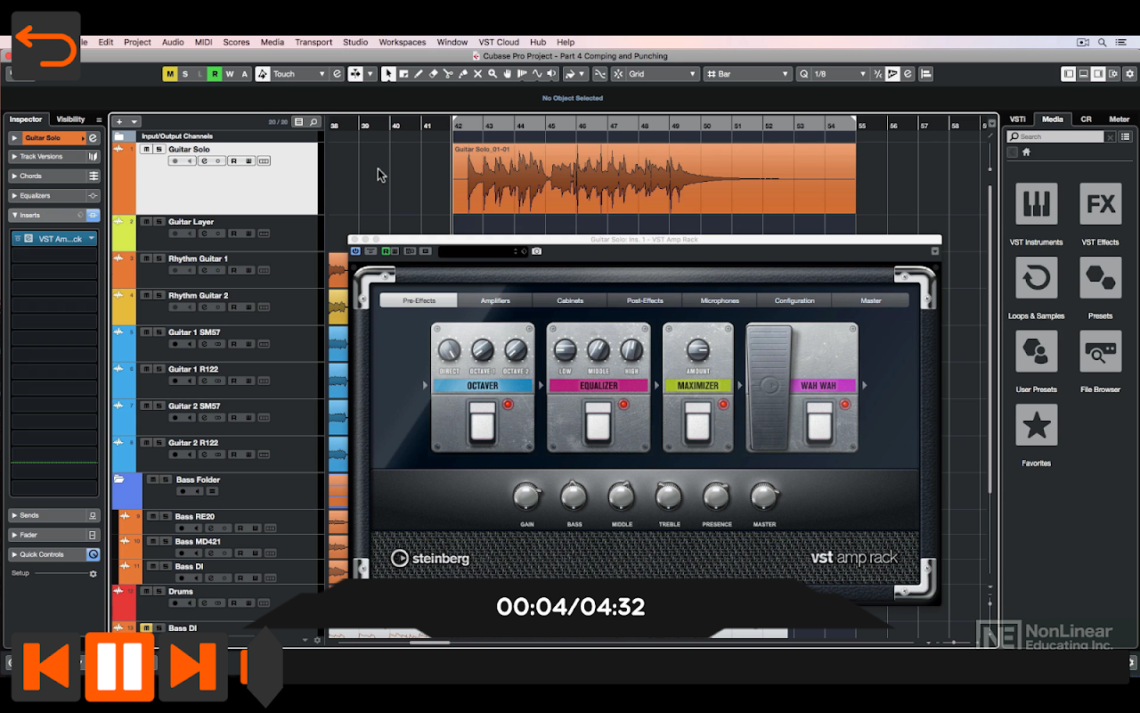This screenshot has width=1140, height=713.
Task: Toggle the Wah Wah pedal footswitch
Action: [820, 422]
